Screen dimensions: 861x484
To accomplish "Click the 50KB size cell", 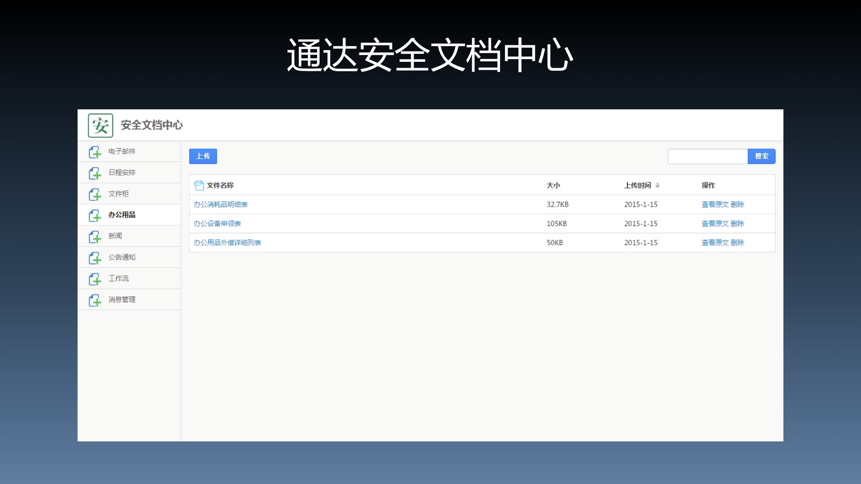I will pyautogui.click(x=555, y=242).
